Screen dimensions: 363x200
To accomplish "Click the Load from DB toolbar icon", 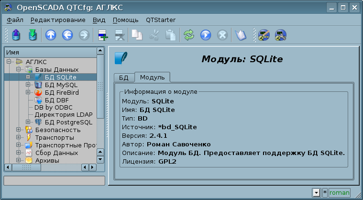I will pyautogui.click(x=16, y=35).
